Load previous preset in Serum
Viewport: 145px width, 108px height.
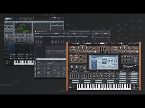click(50, 18)
